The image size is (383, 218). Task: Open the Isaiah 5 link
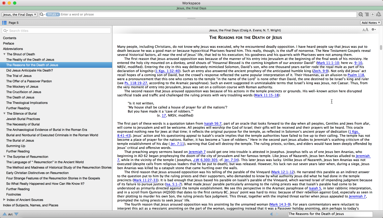pos(315,188)
